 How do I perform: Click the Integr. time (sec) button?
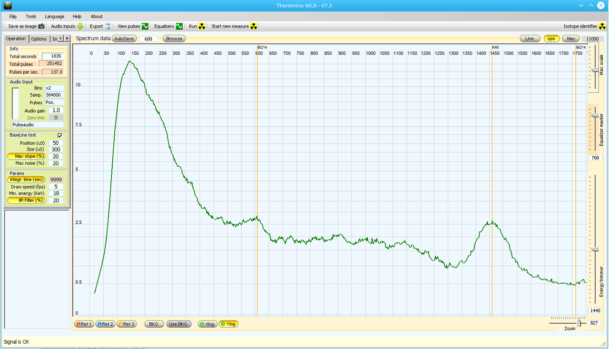[x=26, y=179]
